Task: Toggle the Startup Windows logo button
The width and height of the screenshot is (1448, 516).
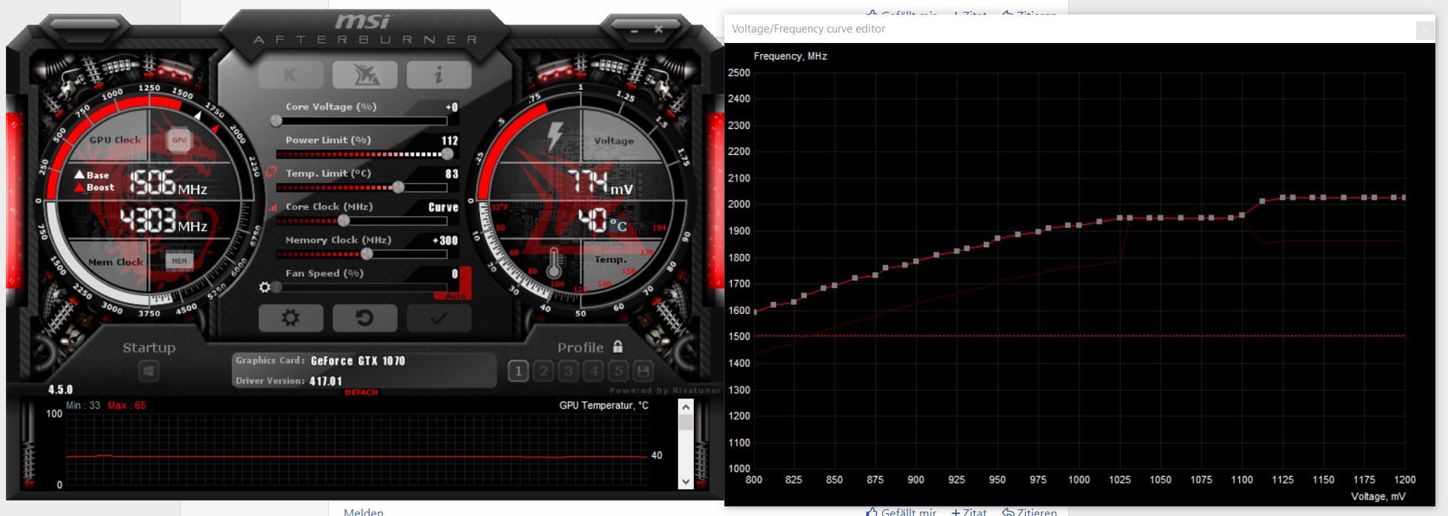Action: point(149,371)
